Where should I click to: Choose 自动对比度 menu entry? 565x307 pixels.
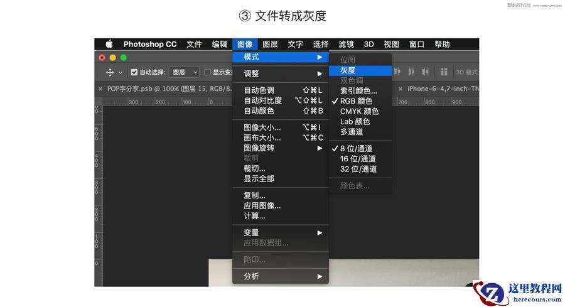281,100
